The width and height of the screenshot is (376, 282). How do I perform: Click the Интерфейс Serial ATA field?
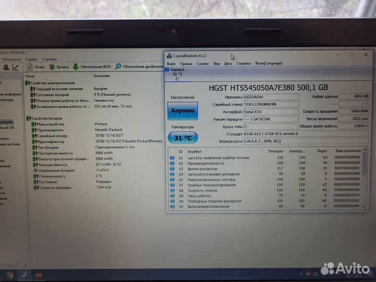(x=271, y=112)
